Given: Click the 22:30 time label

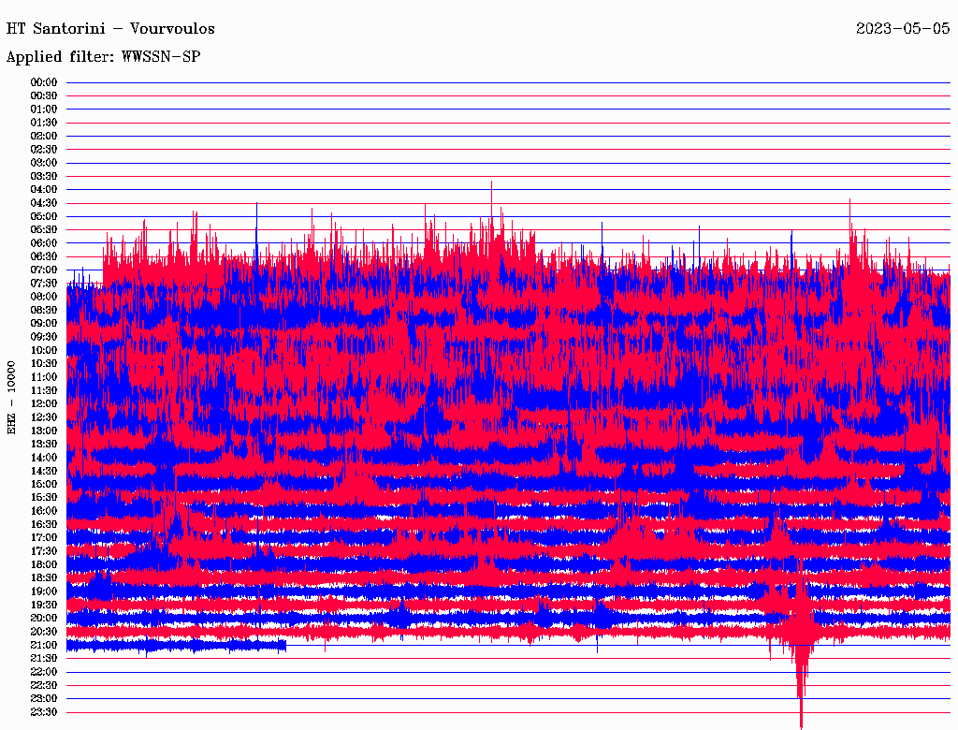Looking at the screenshot, I should [x=44, y=685].
